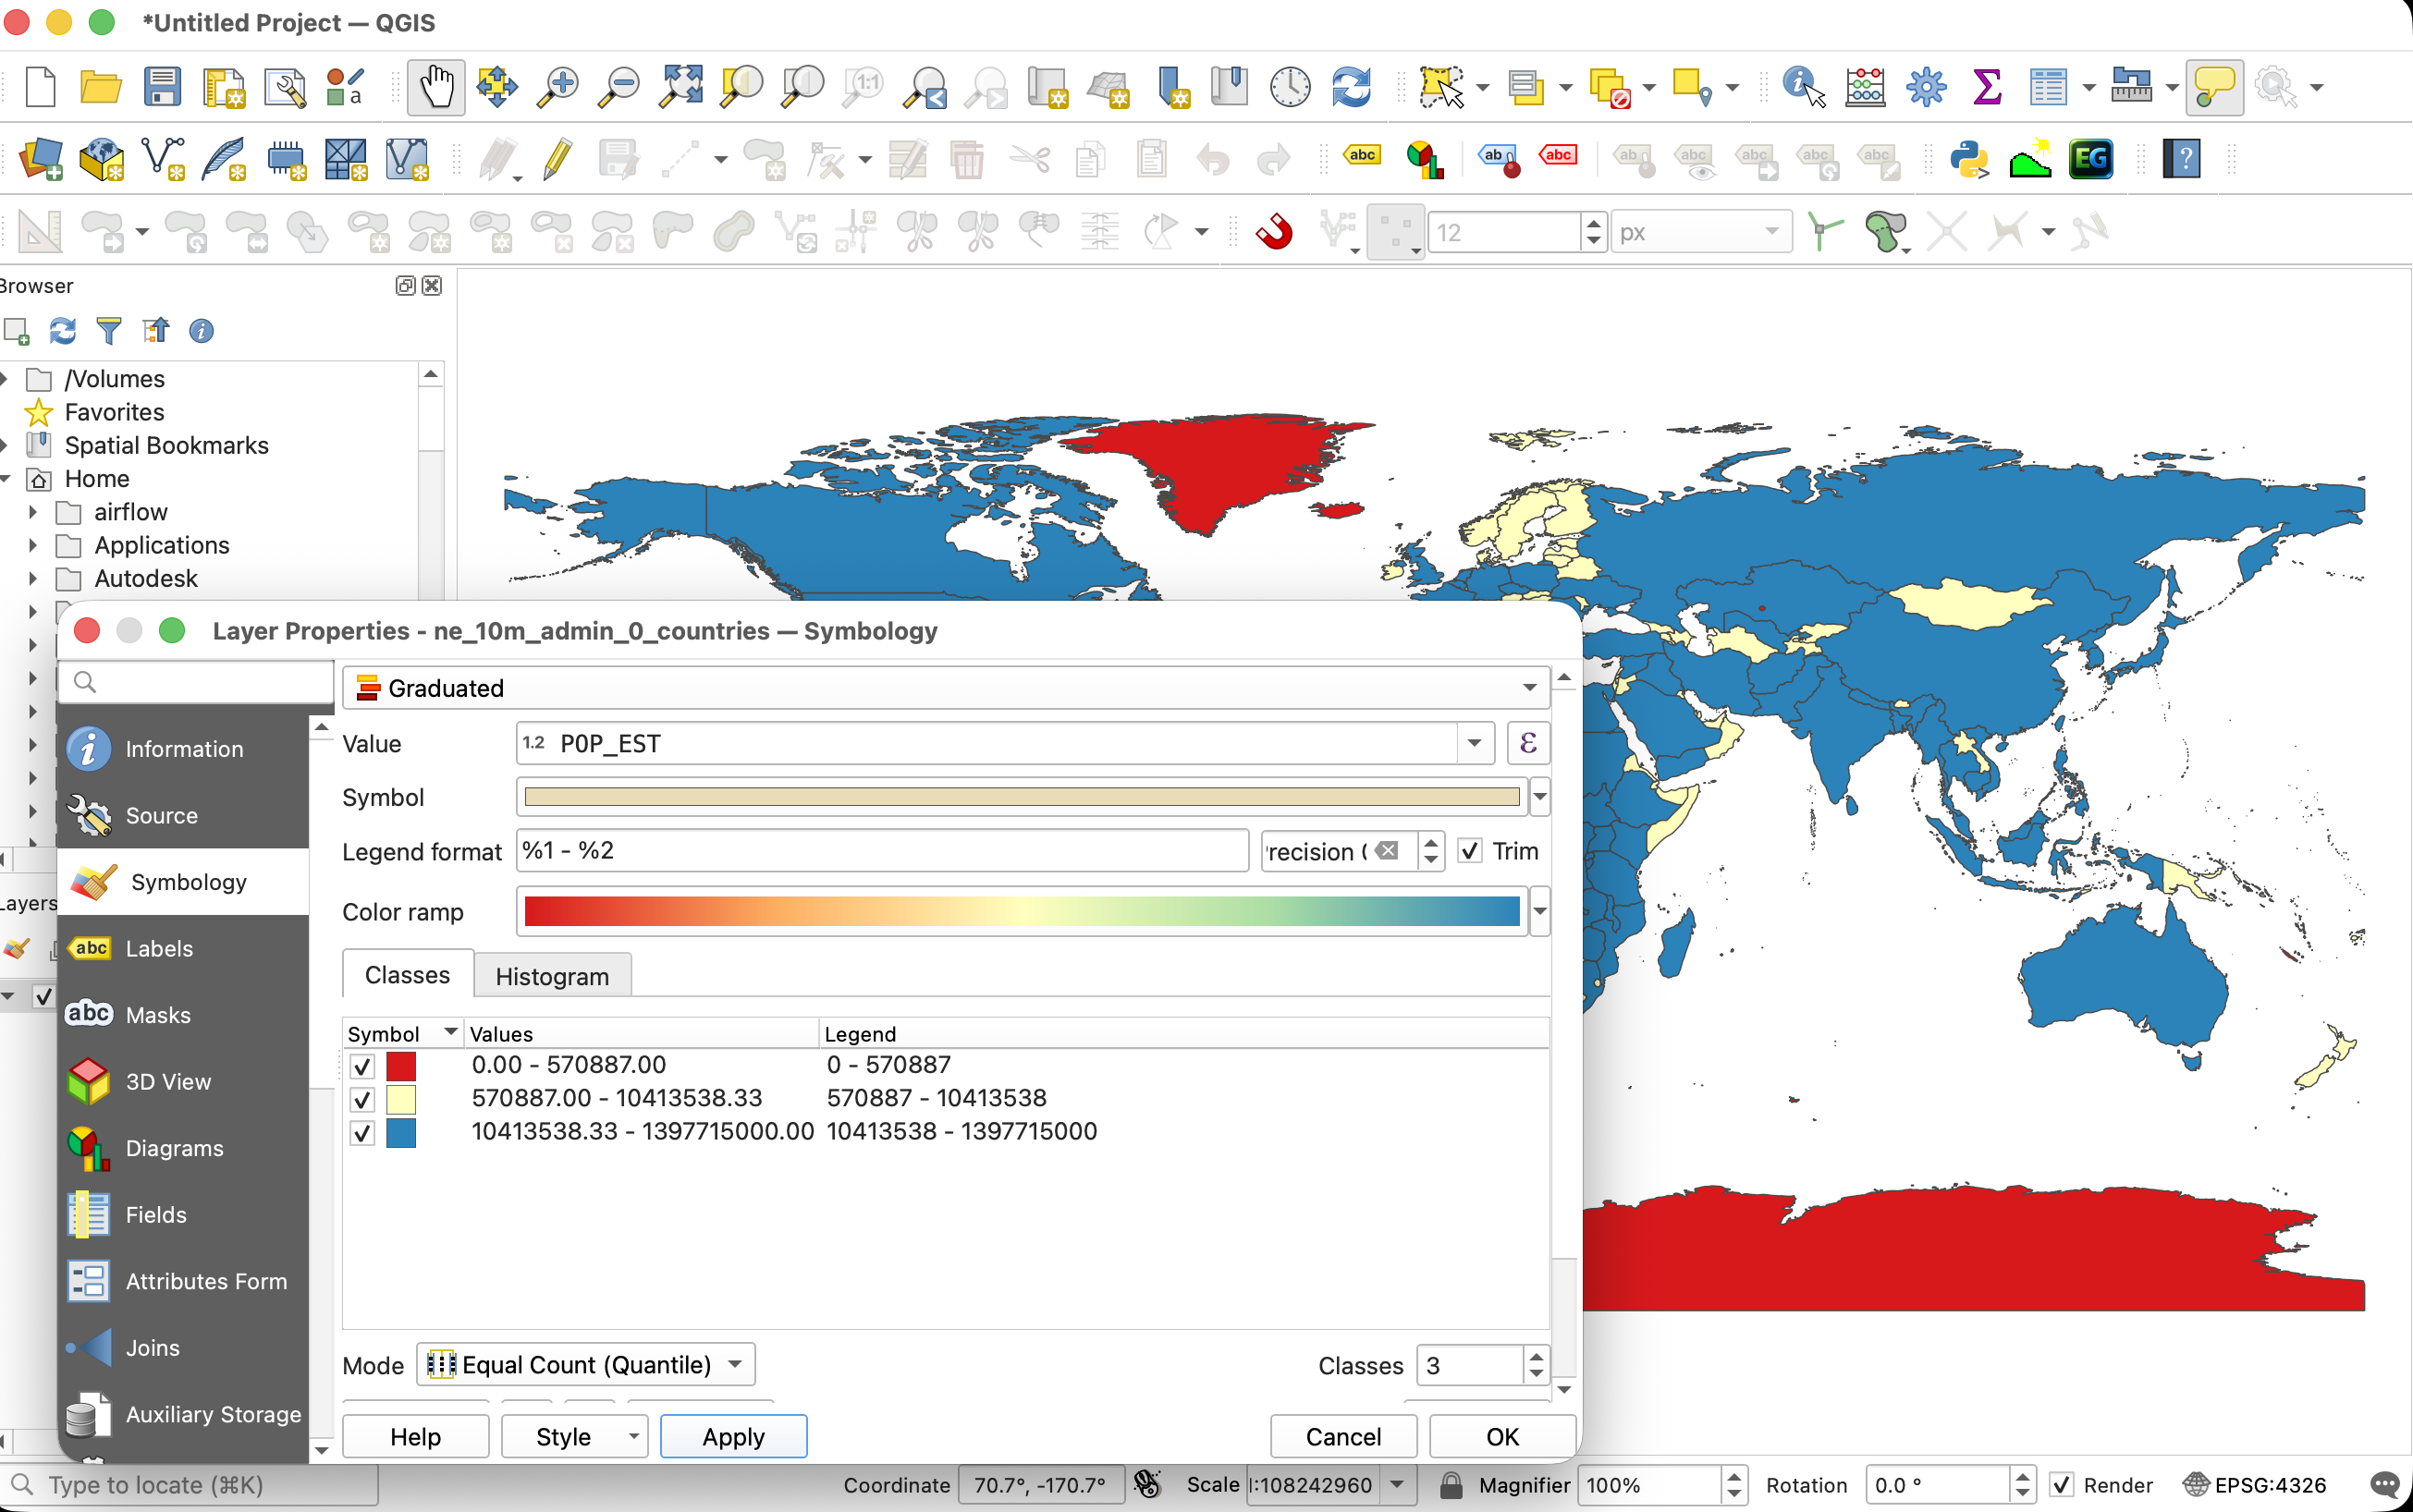Click the blue swatch of the third class

point(401,1133)
